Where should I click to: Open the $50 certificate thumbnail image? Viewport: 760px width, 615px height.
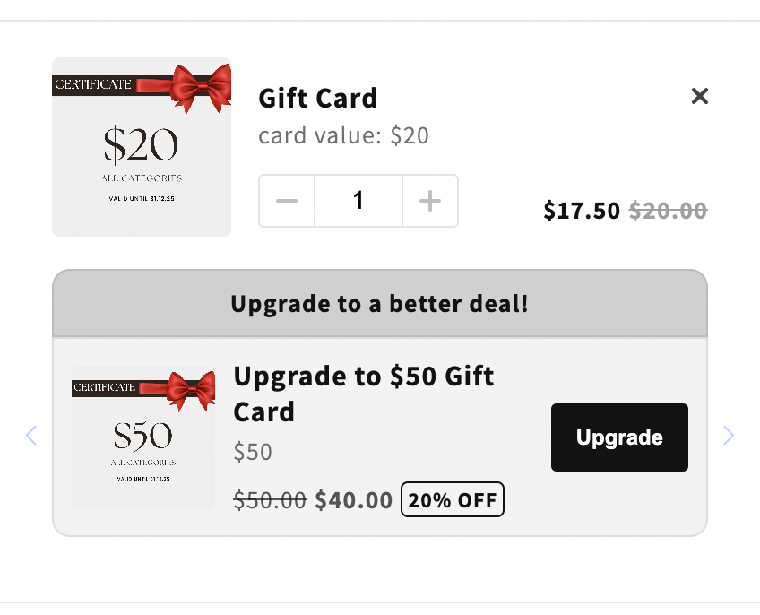tap(143, 437)
